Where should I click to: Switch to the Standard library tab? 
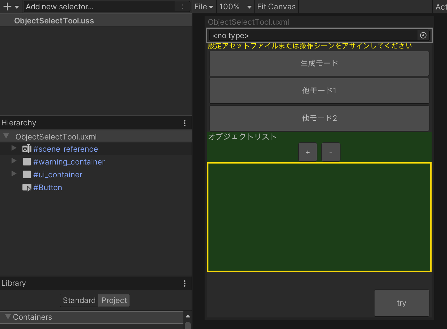tap(79, 300)
